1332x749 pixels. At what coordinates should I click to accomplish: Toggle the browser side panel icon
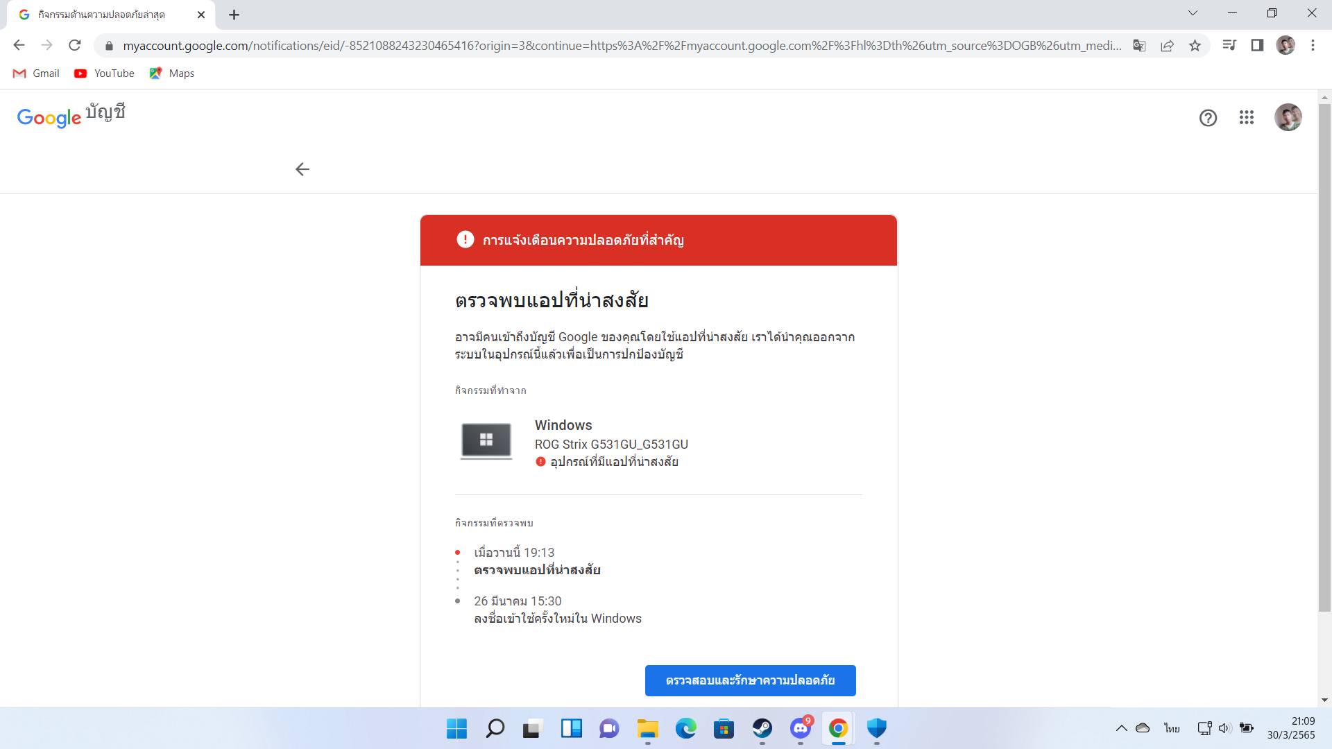point(1257,45)
